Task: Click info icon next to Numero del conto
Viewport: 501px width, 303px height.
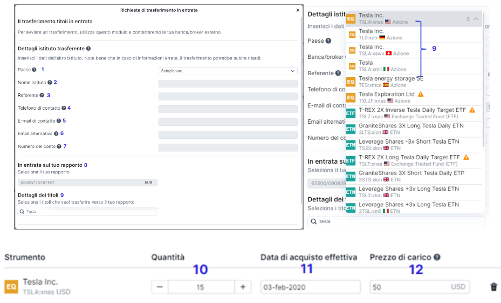Action: tap(59, 146)
